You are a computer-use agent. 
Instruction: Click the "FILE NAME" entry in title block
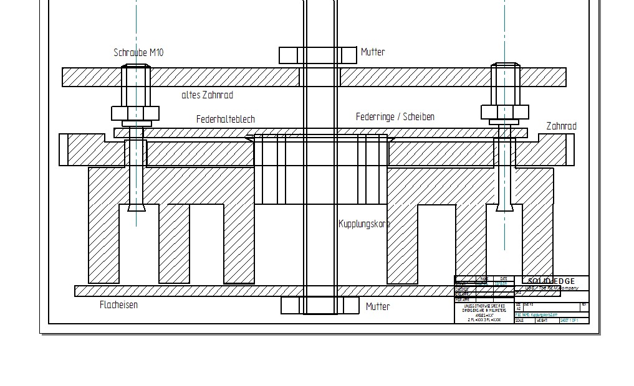pos(537,314)
